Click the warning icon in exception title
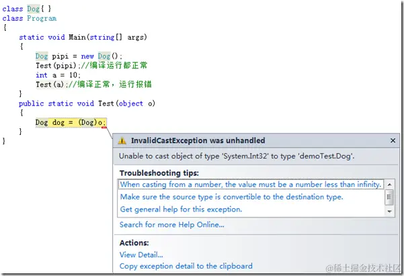Image resolution: width=404 pixels, height=276 pixels. 122,140
